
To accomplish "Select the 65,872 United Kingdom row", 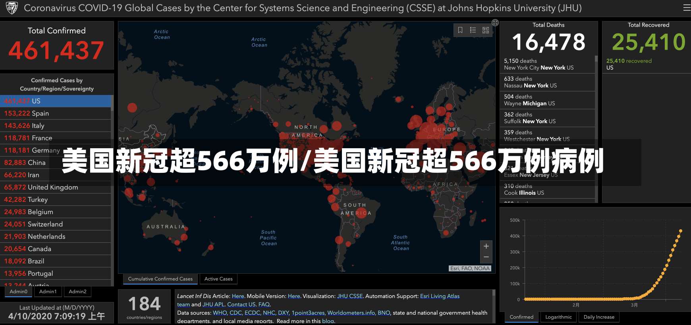I will tap(56, 187).
